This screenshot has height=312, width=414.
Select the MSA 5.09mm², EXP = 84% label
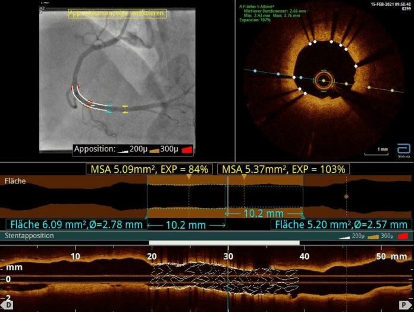pyautogui.click(x=149, y=169)
